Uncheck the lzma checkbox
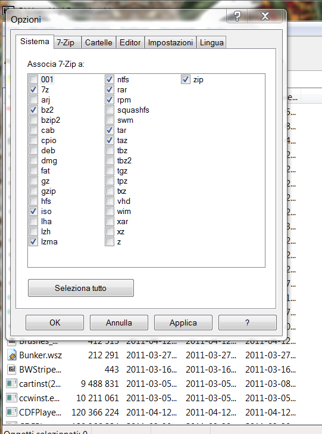Image resolution: width=322 pixels, height=434 pixels. click(x=33, y=241)
